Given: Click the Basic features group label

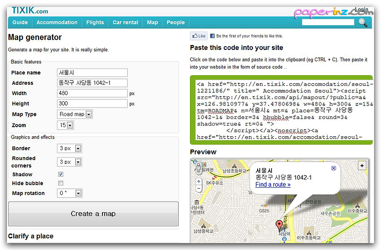Looking at the screenshot, I should click(26, 62).
